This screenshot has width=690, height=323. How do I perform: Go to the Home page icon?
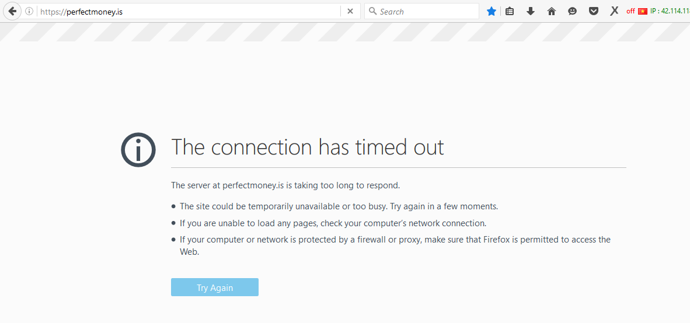(x=552, y=11)
